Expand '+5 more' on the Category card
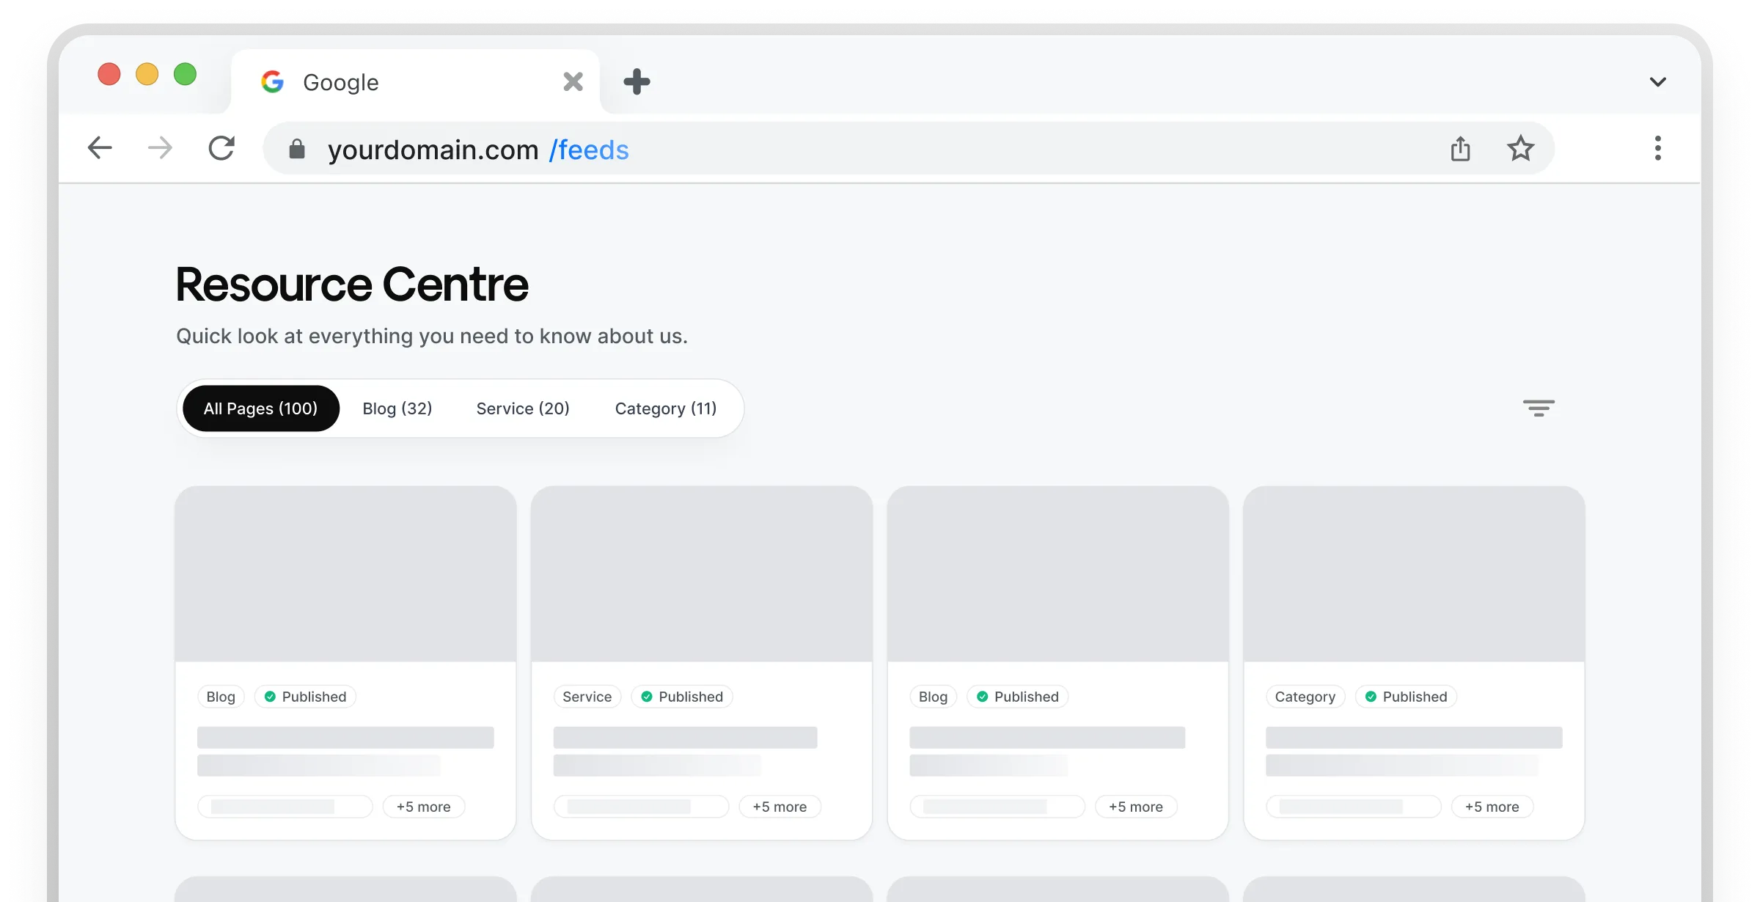Image resolution: width=1760 pixels, height=902 pixels. coord(1492,807)
